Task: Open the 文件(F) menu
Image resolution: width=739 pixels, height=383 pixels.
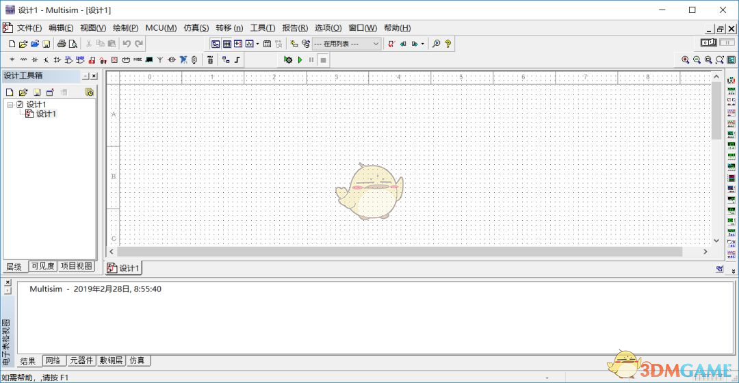Action: coord(29,28)
